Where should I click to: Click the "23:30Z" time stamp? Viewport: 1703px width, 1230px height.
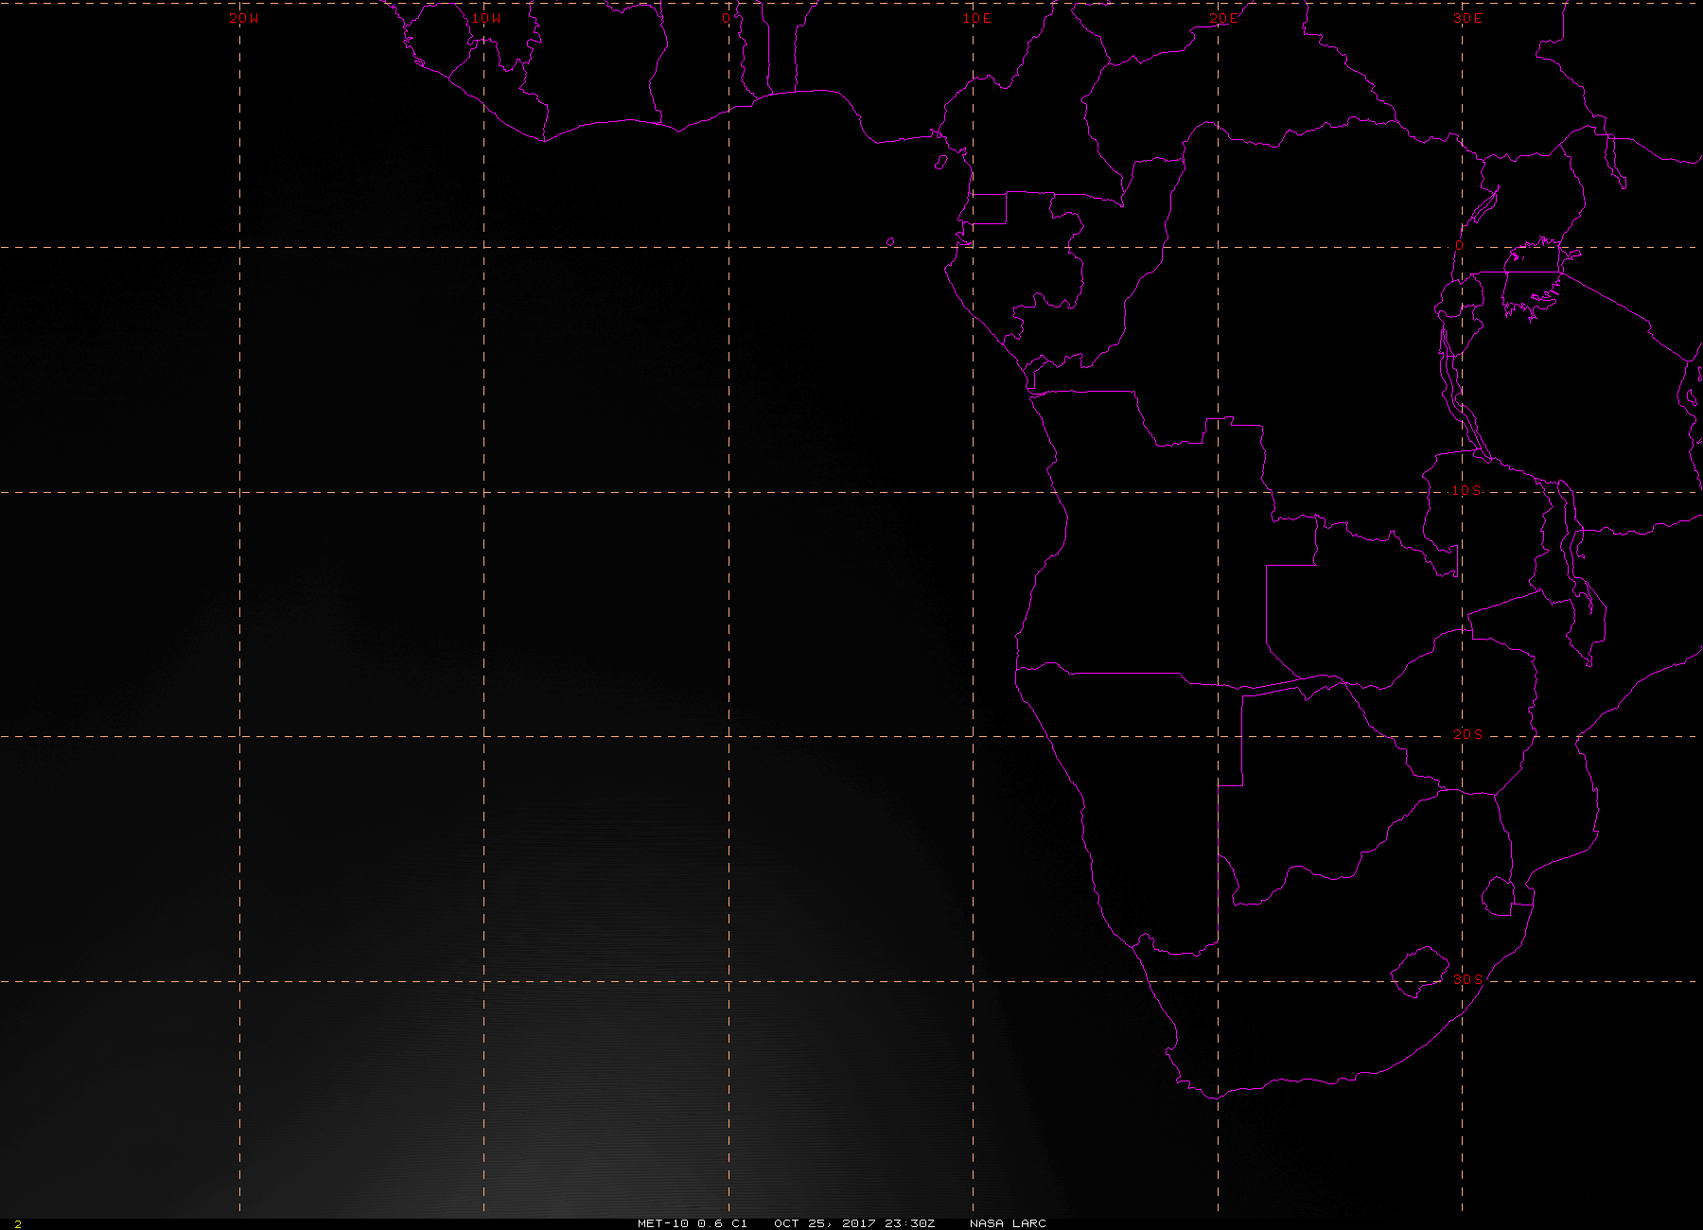pyautogui.click(x=909, y=1223)
